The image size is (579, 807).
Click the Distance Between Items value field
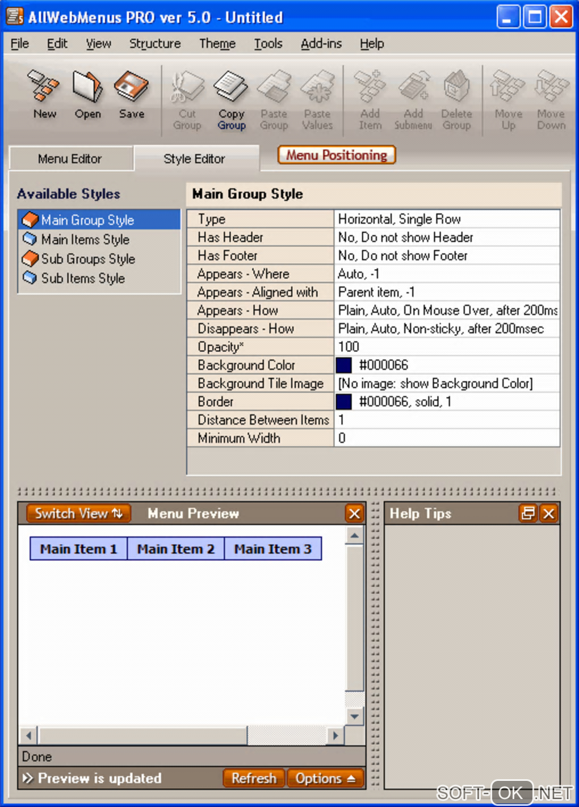click(447, 419)
